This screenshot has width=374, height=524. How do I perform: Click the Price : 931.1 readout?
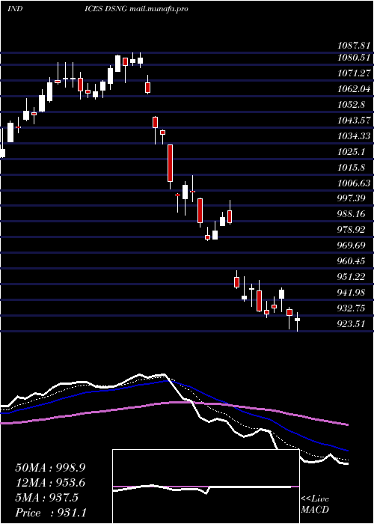[x=51, y=513]
